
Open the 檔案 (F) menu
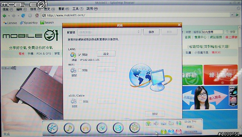[8, 9]
